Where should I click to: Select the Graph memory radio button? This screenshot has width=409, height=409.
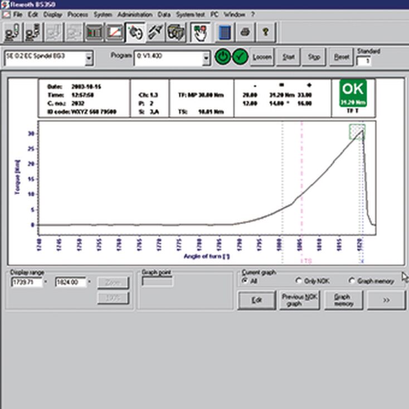coord(352,281)
